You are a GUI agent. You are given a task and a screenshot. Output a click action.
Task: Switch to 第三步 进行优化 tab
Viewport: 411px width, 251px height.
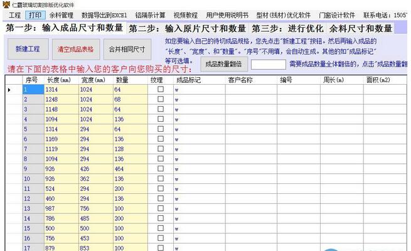(x=287, y=28)
